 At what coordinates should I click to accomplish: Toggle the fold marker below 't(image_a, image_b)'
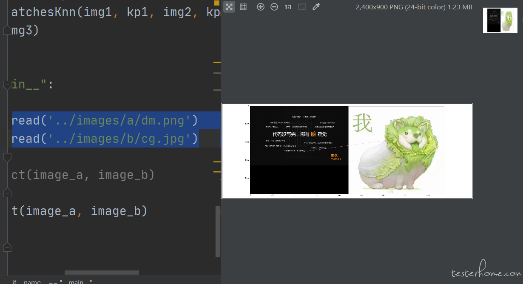coord(7,247)
